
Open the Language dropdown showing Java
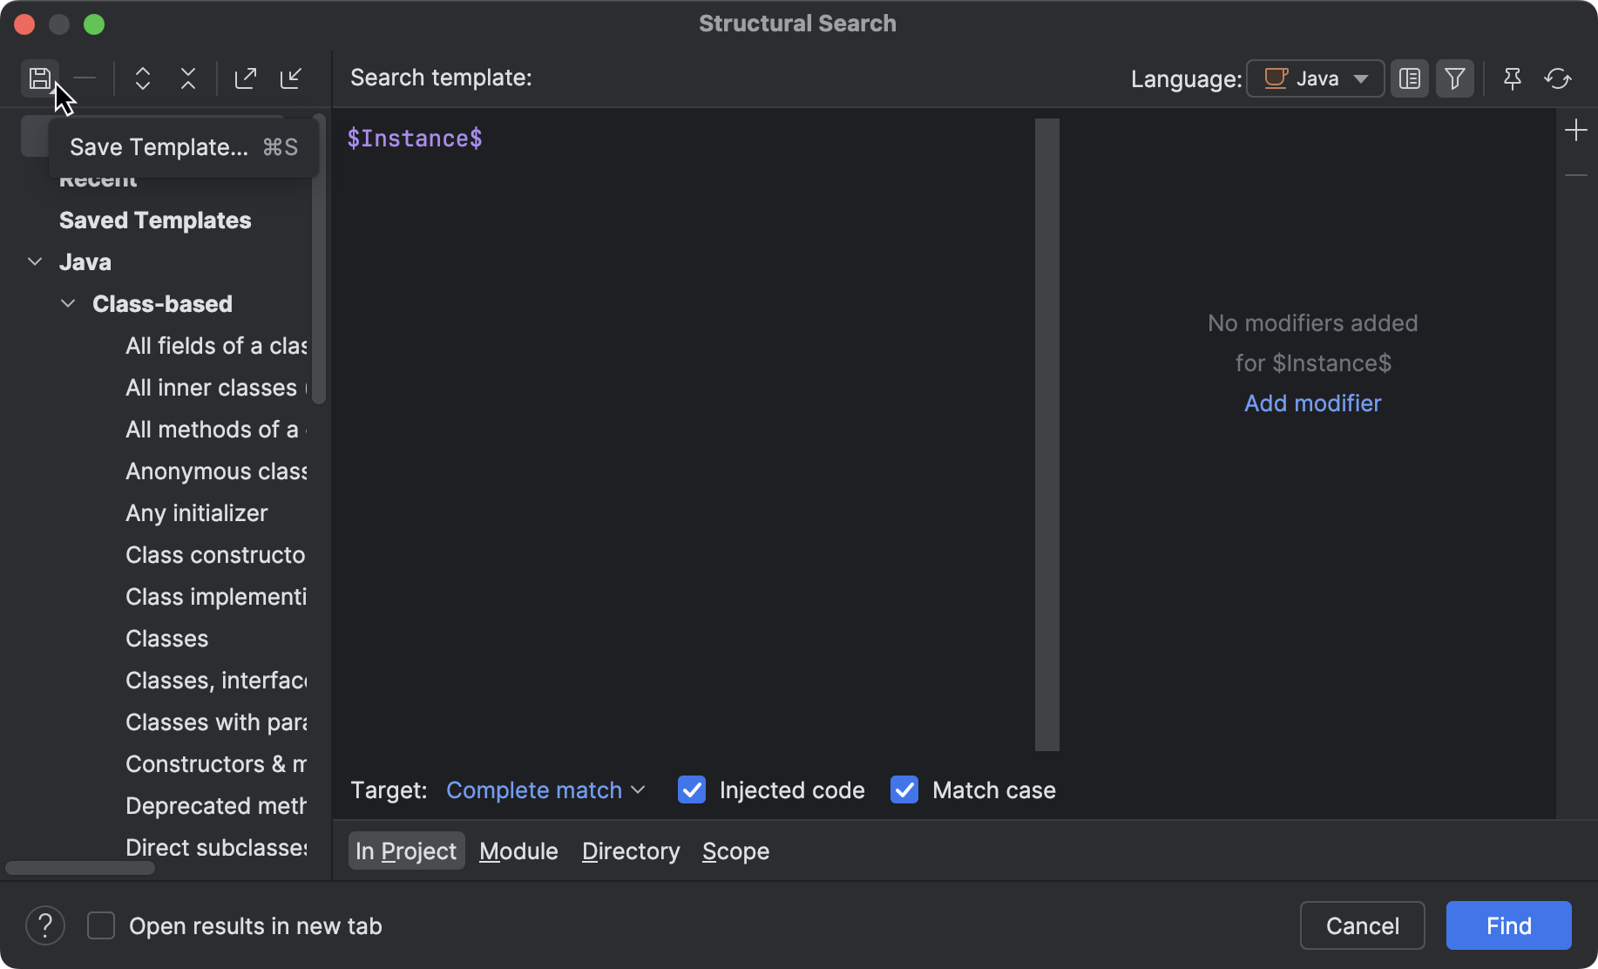tap(1315, 78)
